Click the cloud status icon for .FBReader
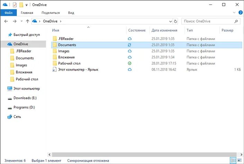Image resolution: width=244 pixels, height=164 pixels. [x=130, y=39]
